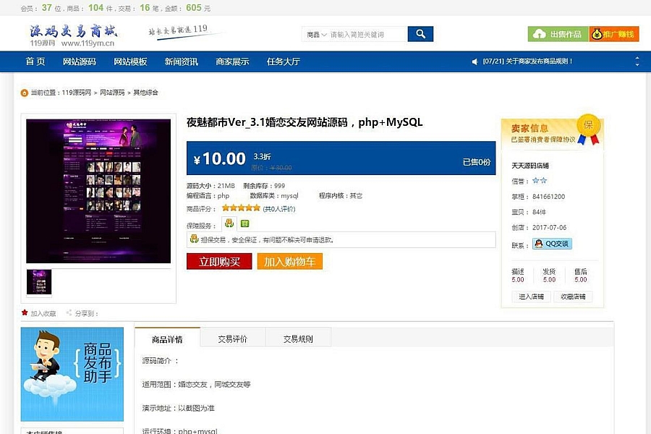Viewport: 651px width, 434px height.
Task: Click the first 保障服务 guarantee icon
Action: click(229, 224)
